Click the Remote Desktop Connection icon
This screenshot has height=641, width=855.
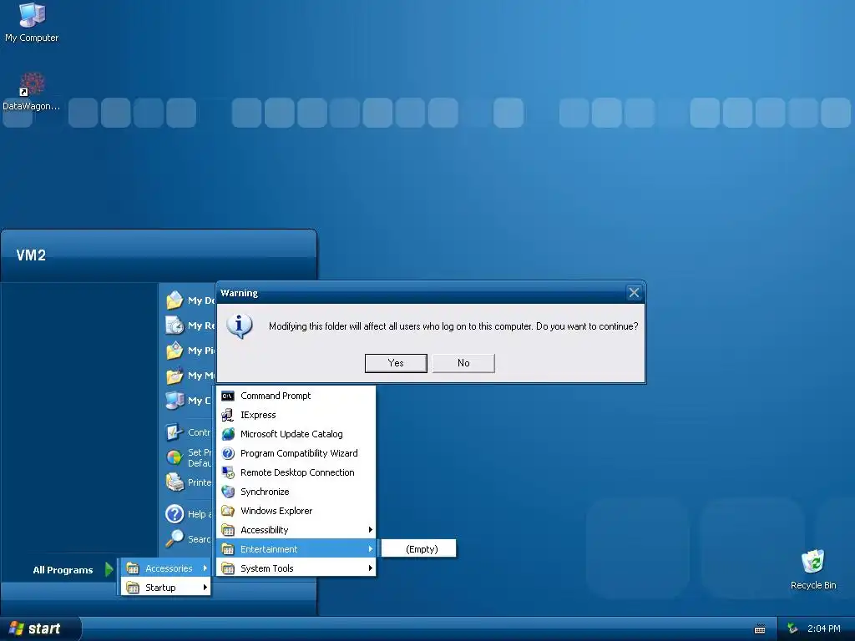click(x=228, y=472)
